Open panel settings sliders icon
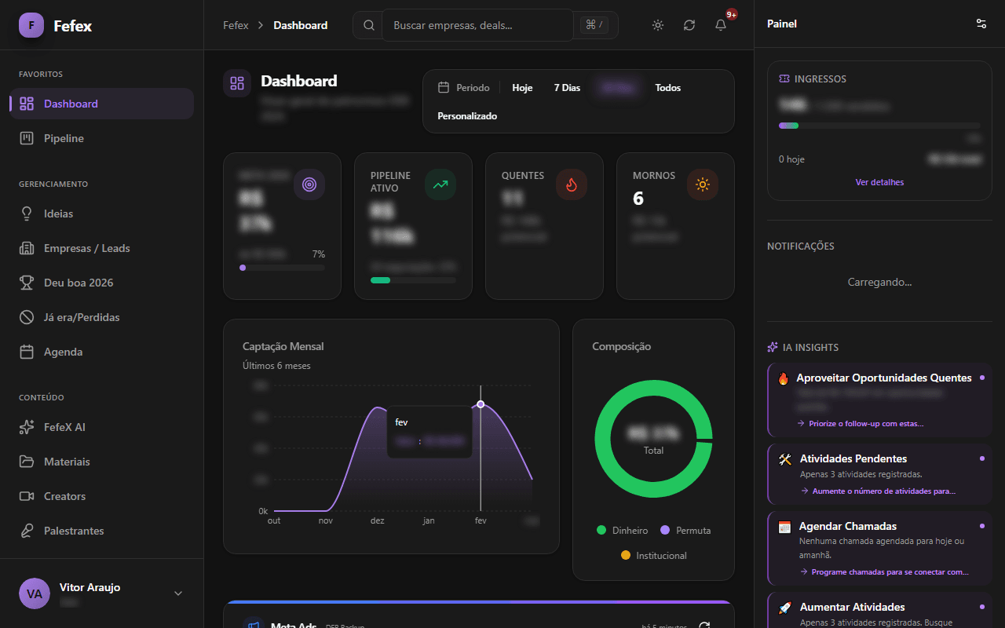Image resolution: width=1005 pixels, height=628 pixels. pos(981,24)
